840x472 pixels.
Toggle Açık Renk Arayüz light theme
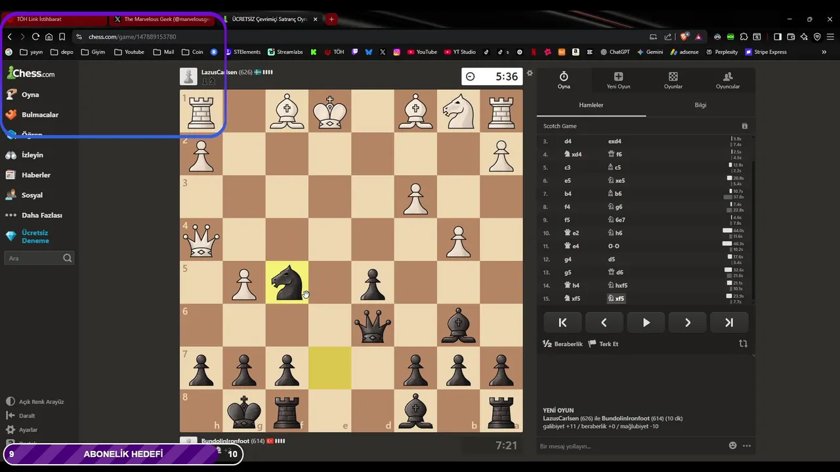pyautogui.click(x=35, y=402)
